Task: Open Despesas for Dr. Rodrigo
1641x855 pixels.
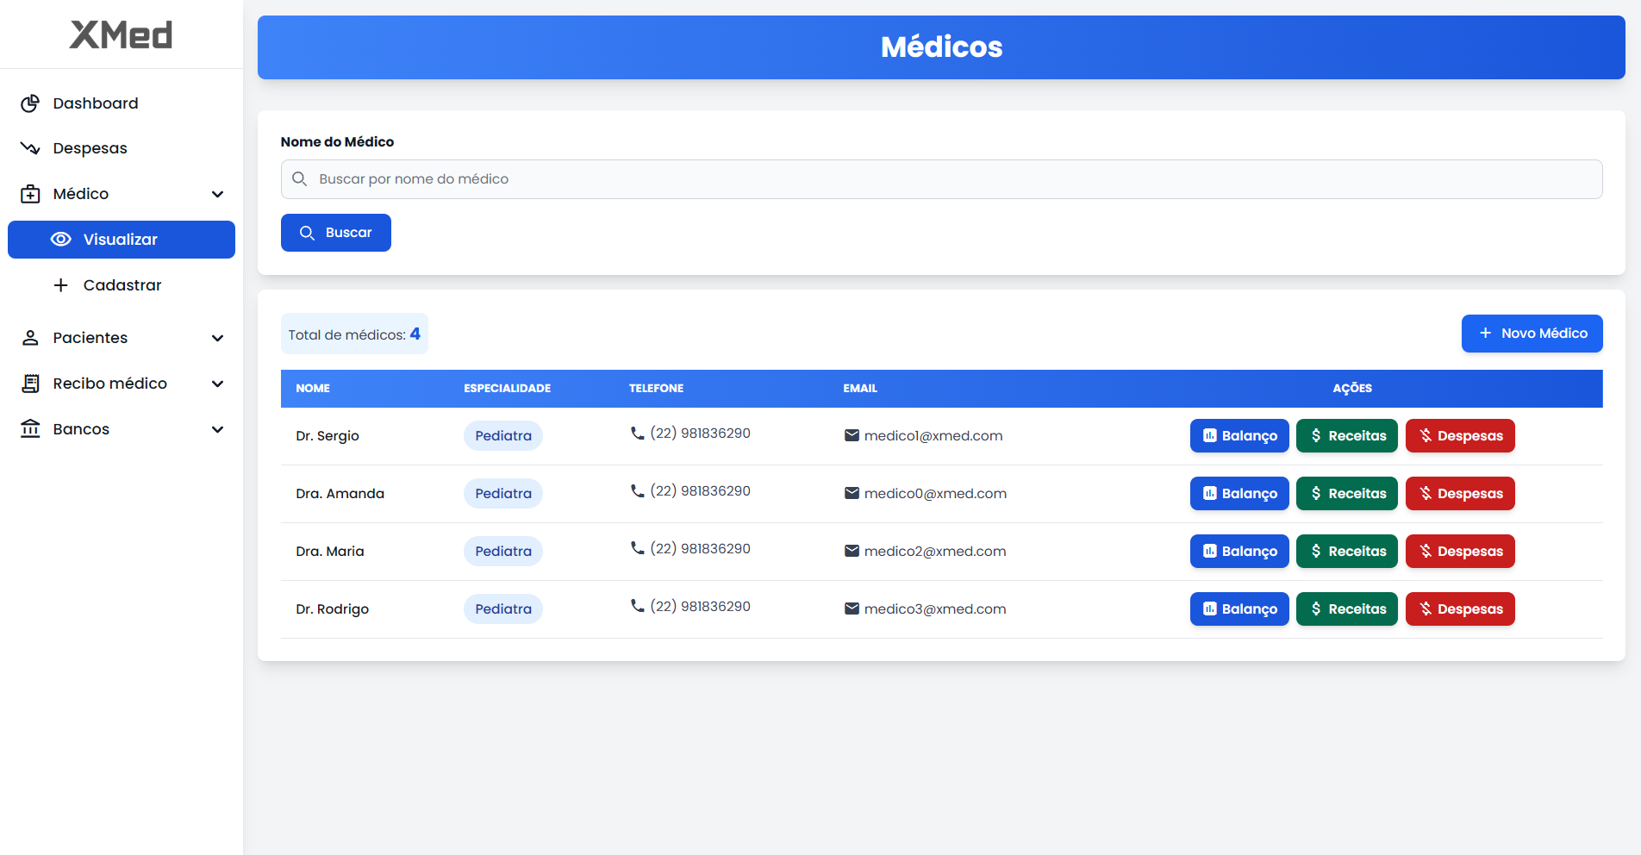Action: pos(1459,609)
